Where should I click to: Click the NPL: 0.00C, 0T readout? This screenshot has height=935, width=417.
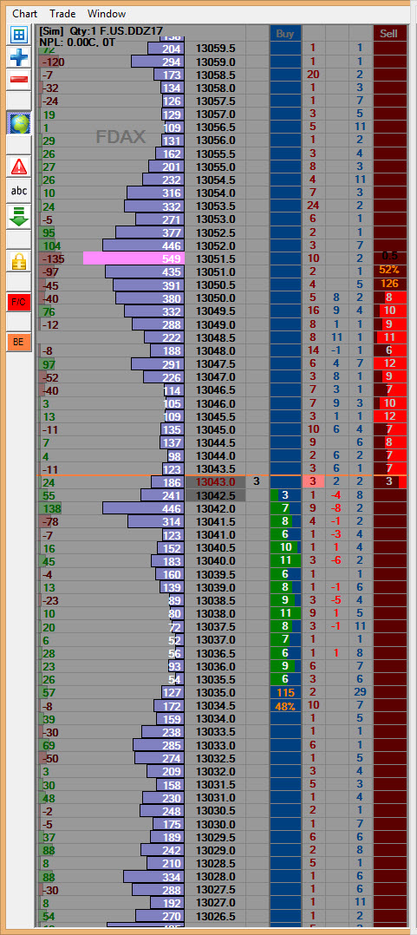[77, 42]
